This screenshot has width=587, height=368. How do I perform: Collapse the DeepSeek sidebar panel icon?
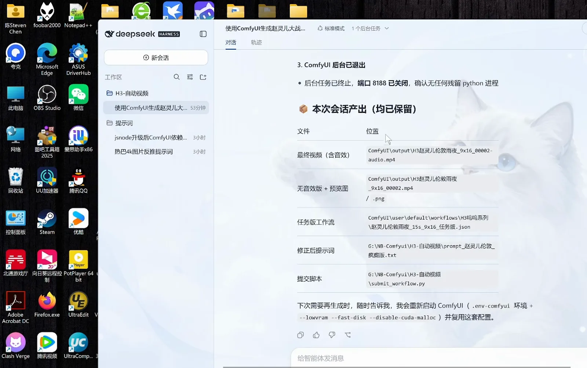(x=203, y=34)
